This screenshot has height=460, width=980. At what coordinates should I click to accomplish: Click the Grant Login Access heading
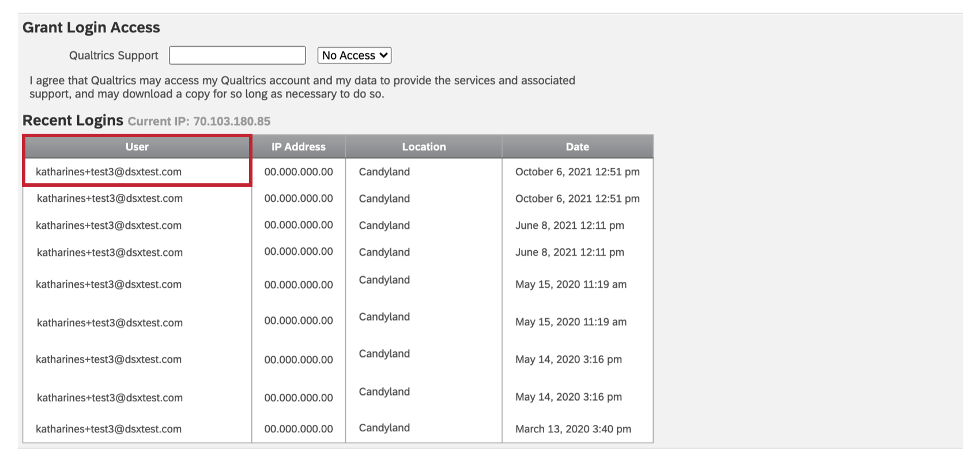[91, 28]
